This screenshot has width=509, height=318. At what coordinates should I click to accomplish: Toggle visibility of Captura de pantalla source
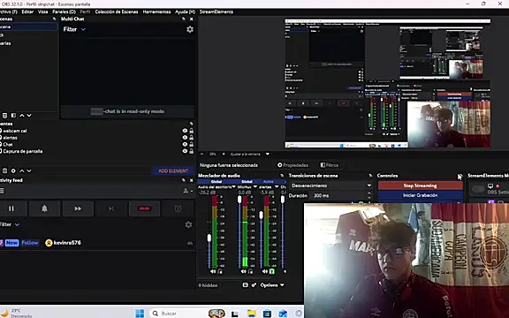185,151
